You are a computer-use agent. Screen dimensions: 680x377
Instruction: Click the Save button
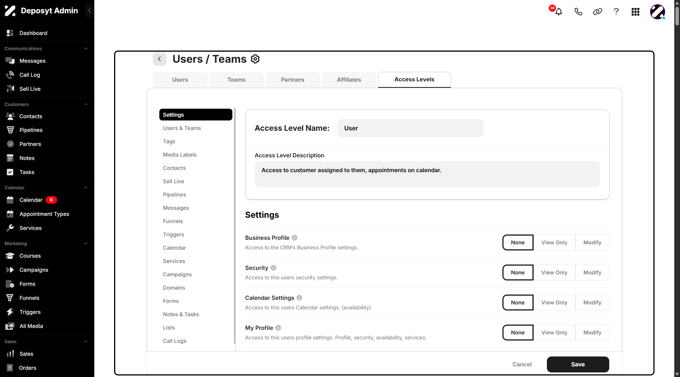(x=578, y=364)
